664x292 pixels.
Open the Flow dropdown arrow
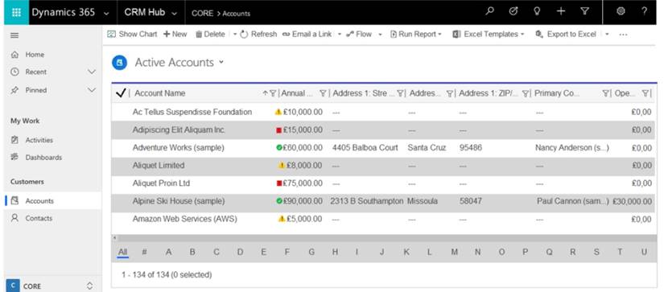[x=380, y=35]
